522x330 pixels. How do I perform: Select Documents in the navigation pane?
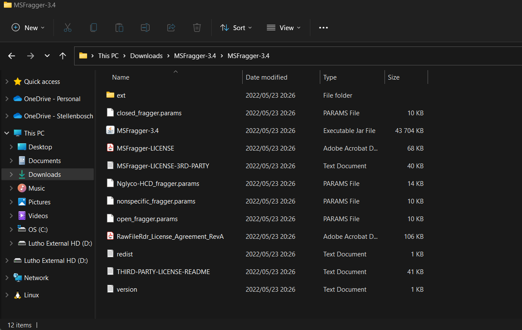pos(44,160)
